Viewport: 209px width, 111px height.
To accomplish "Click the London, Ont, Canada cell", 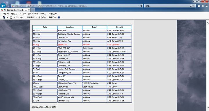I will (70, 69).
